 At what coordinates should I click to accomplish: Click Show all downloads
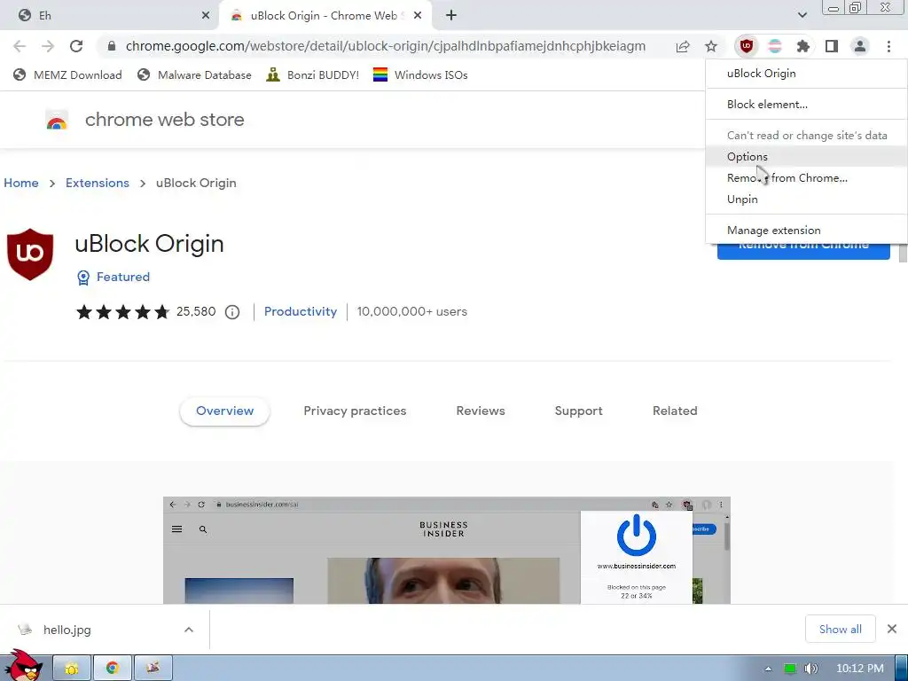841,629
